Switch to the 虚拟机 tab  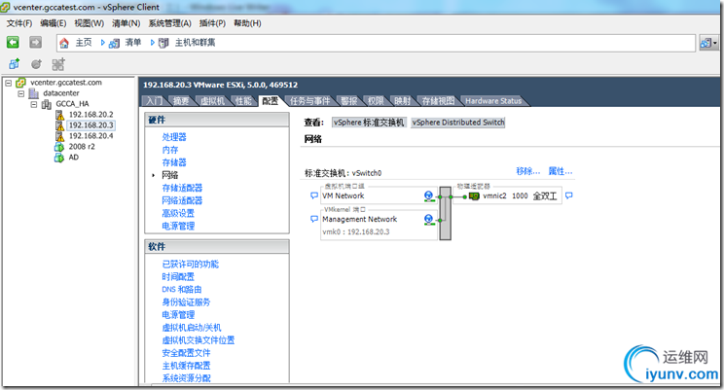tap(213, 101)
